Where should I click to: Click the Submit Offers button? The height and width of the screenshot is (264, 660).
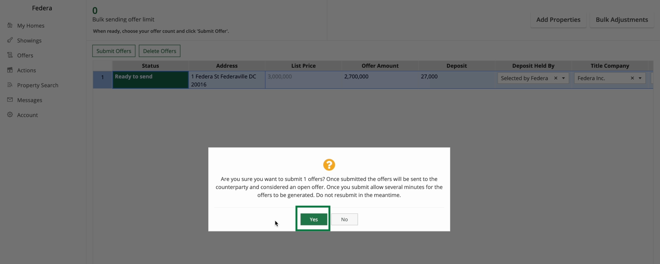point(114,51)
